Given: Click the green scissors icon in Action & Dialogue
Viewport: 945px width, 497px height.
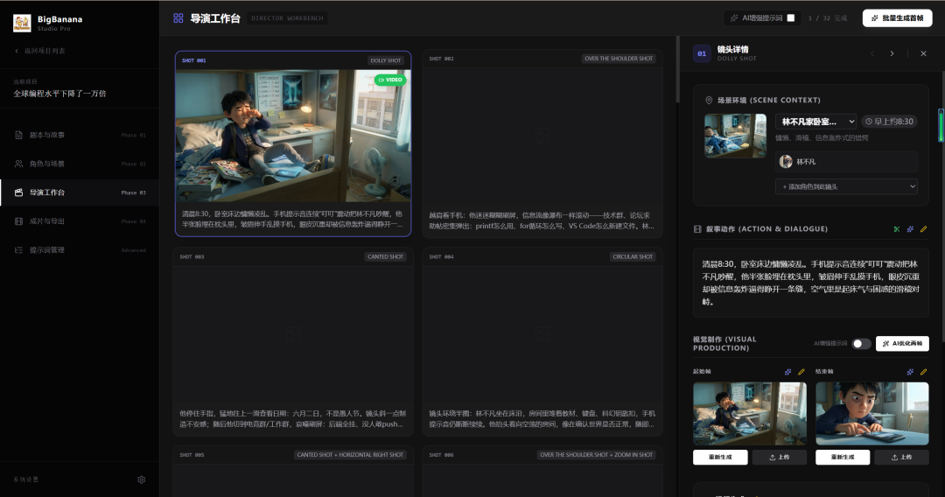Looking at the screenshot, I should 896,229.
